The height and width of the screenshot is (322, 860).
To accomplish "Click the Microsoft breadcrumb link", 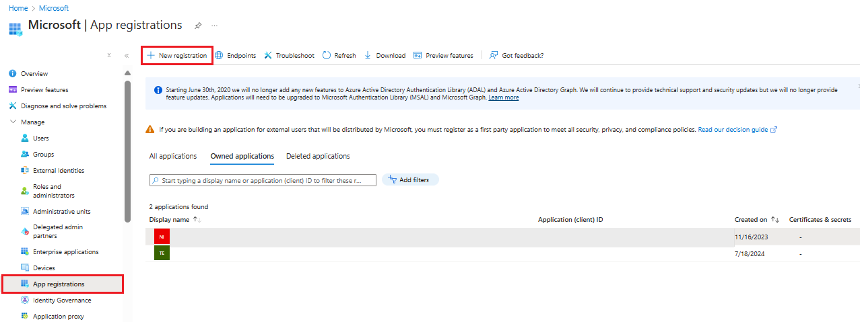I will pos(54,8).
